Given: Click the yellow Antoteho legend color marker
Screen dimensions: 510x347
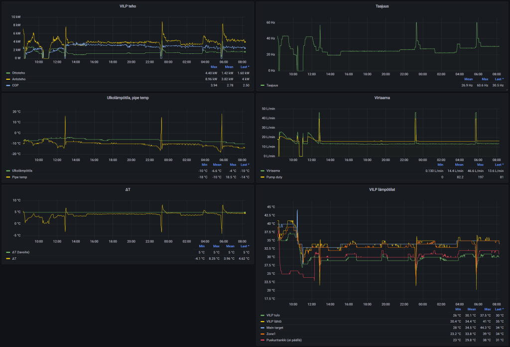Looking at the screenshot, I should [x=8, y=79].
